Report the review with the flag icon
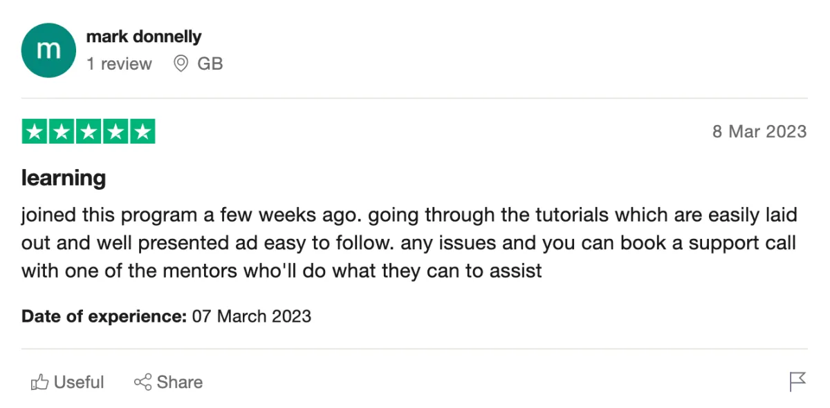830x408 pixels. 797,381
